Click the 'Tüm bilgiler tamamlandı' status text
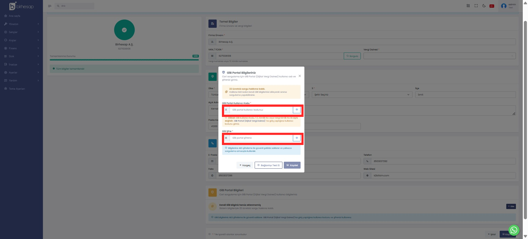Screen dimensions: 528x239 [x=70, y=69]
